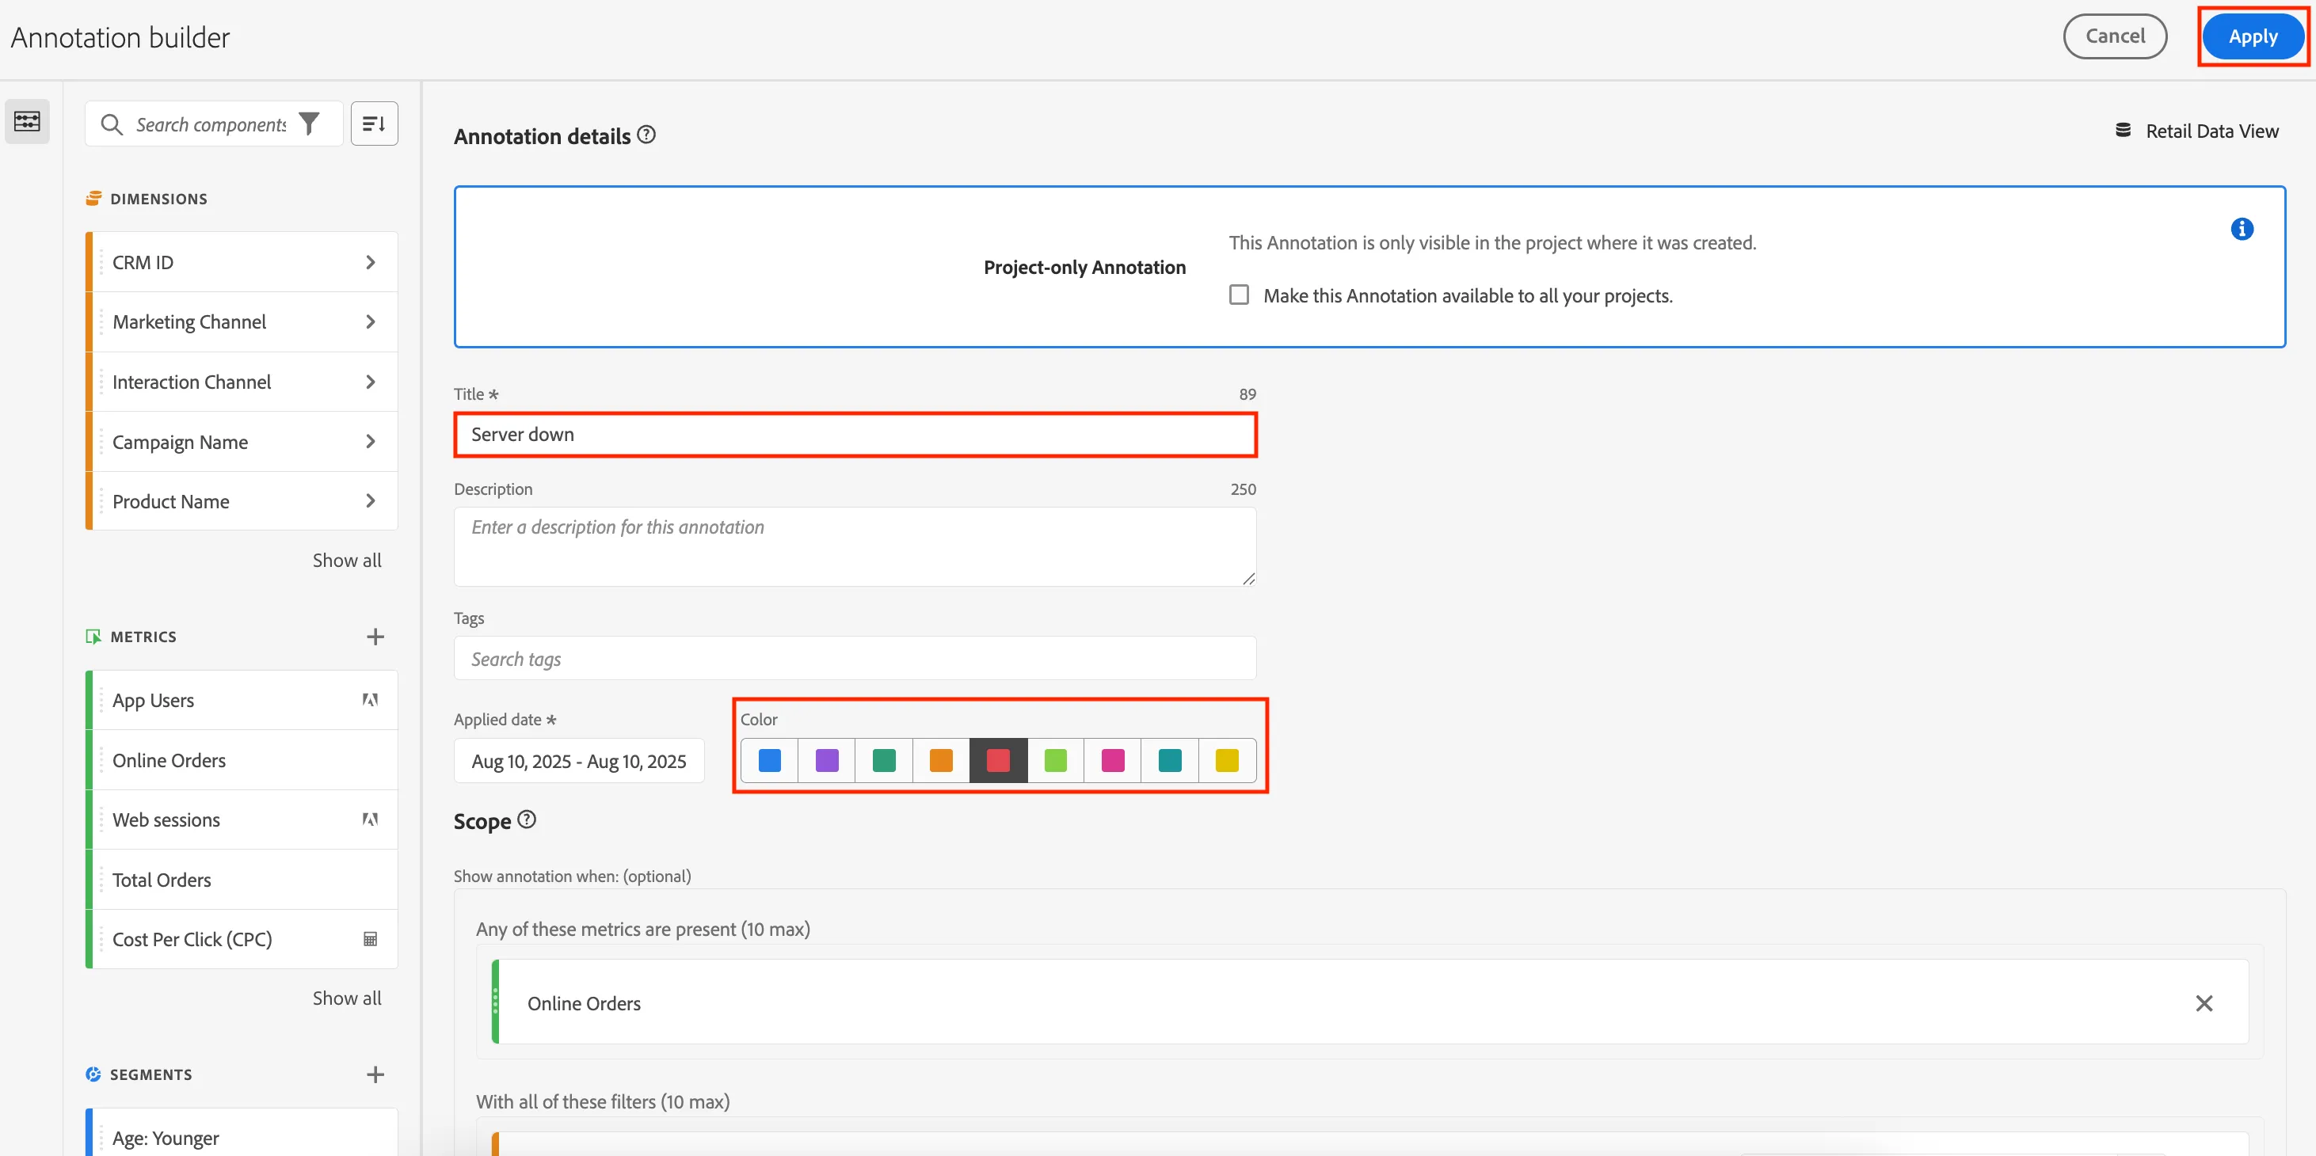Click the Title field with Server down
The image size is (2316, 1156).
coord(855,434)
